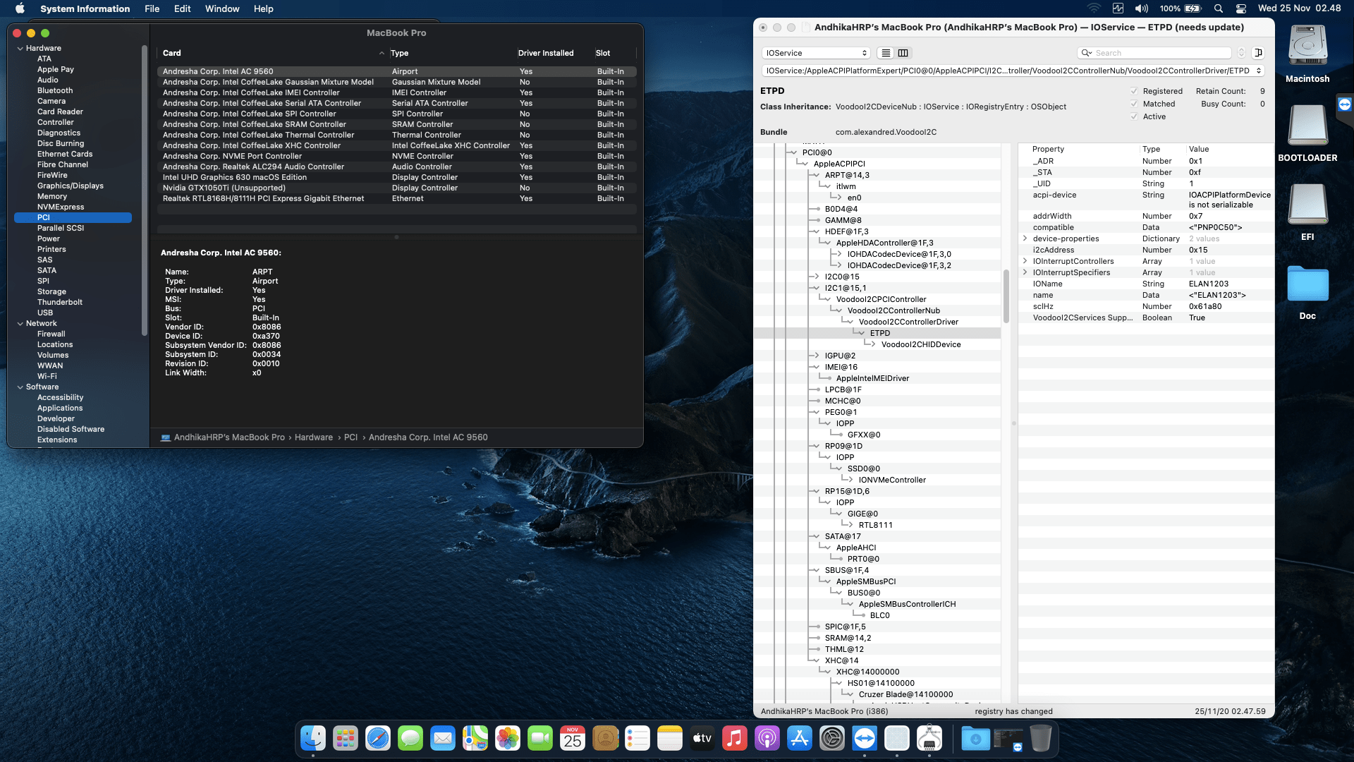Image resolution: width=1354 pixels, height=762 pixels.
Task: Open the Window menu
Action: point(222,8)
